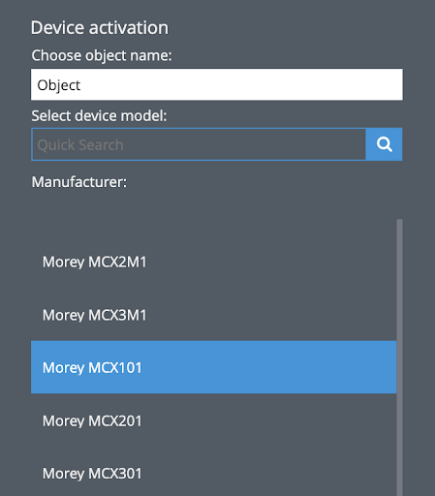Click the MCX101 text in the blue row
Screen dimensions: 435x496
tap(115, 367)
